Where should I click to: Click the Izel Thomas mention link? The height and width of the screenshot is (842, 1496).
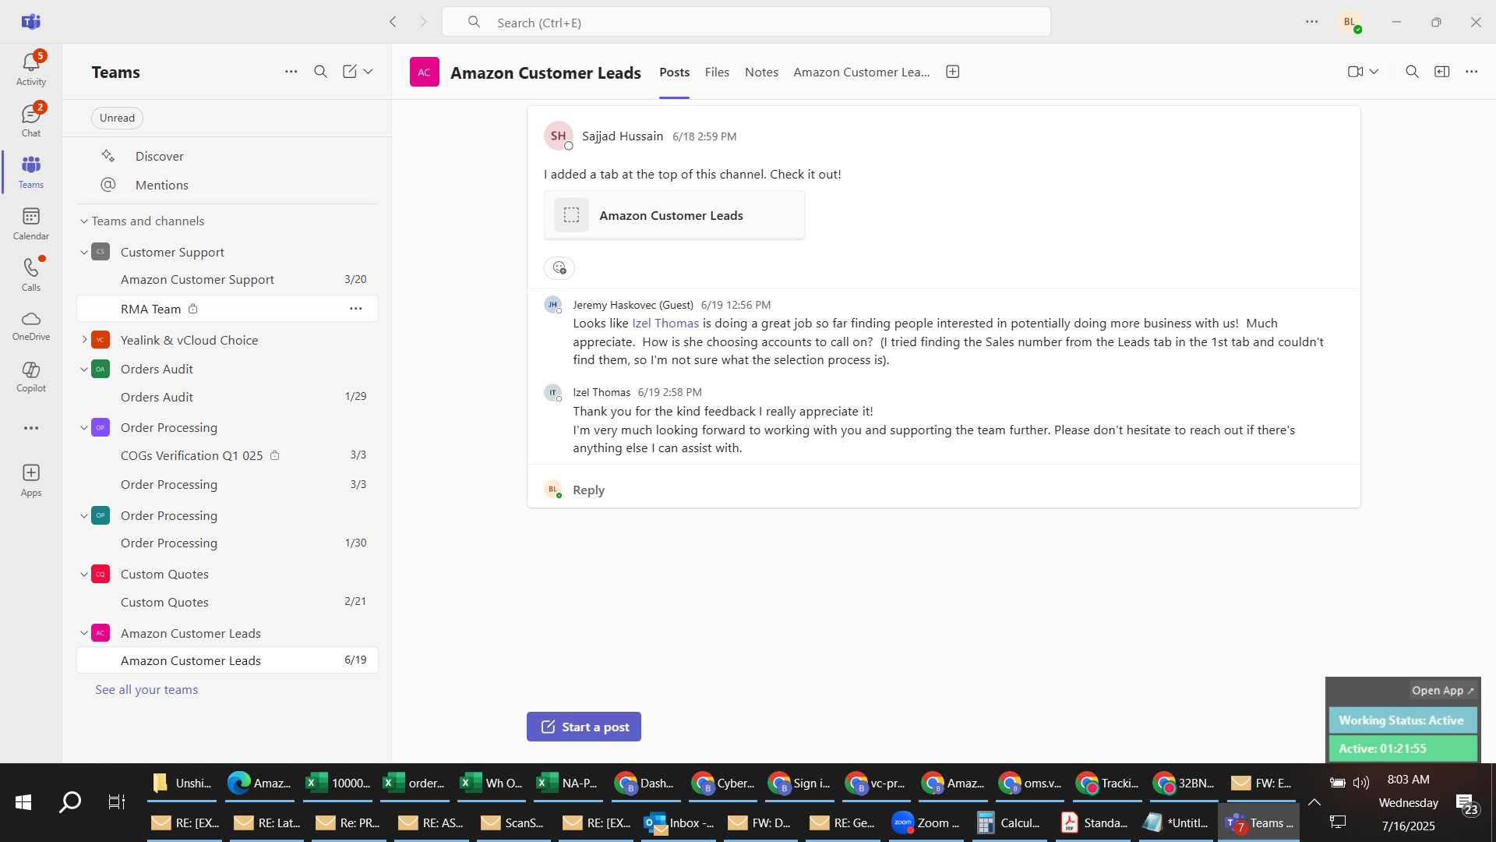[665, 324]
